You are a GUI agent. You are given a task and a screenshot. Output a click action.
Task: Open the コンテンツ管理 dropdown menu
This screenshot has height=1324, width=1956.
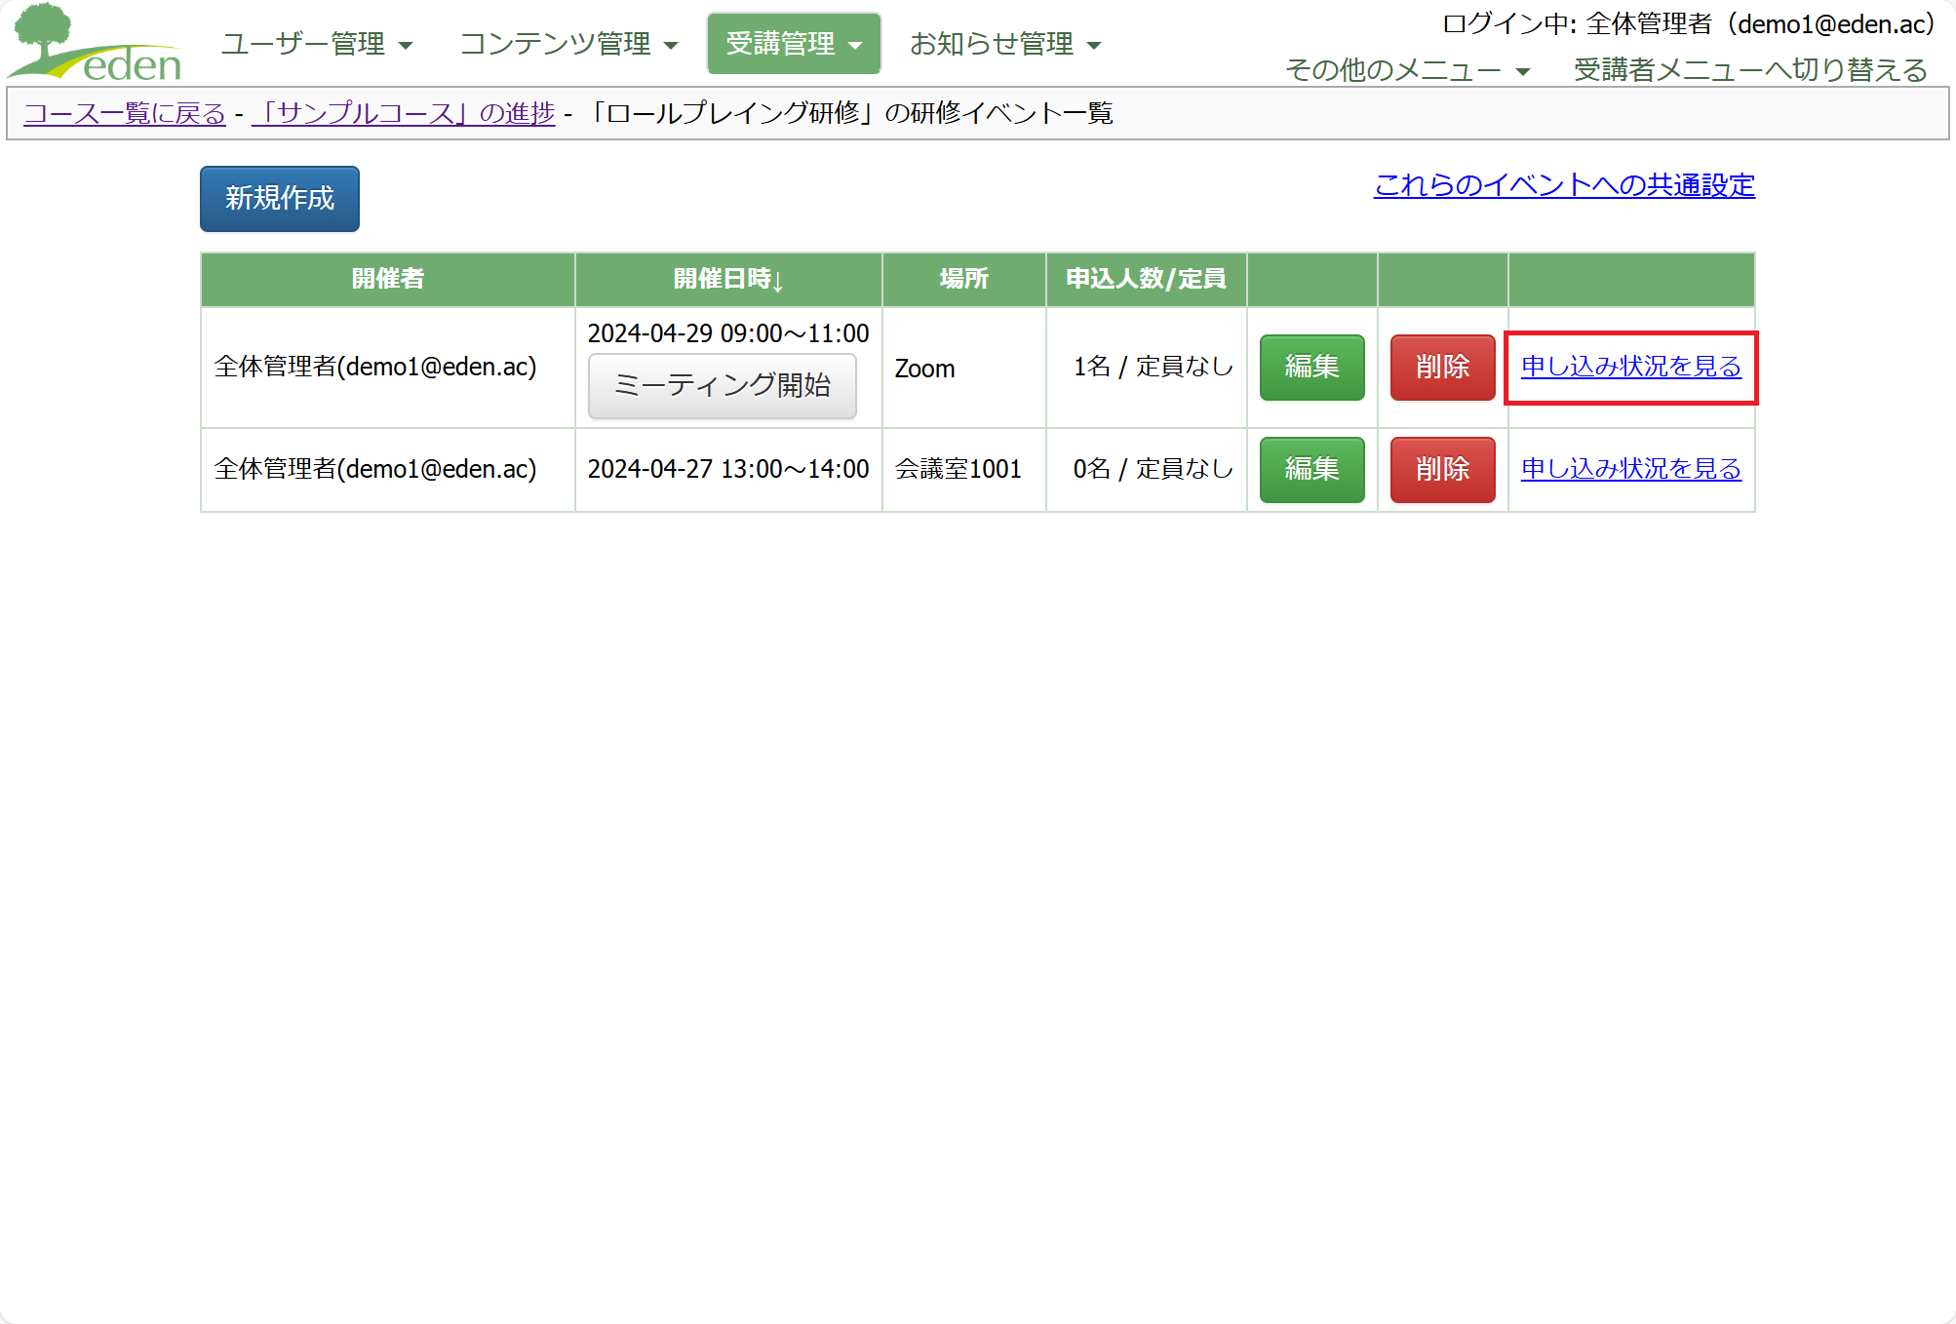568,44
